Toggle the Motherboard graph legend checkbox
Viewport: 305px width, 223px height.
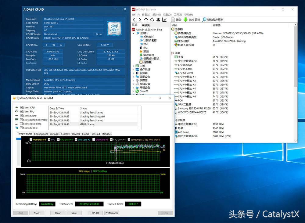pyautogui.click(x=31, y=140)
